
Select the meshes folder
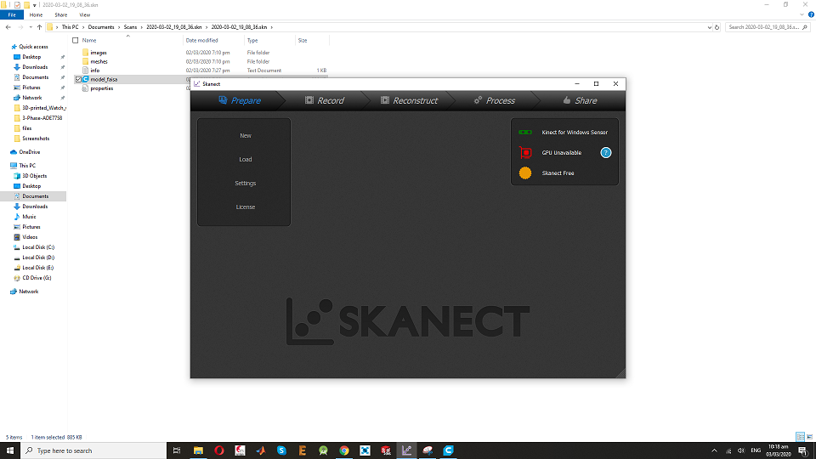[99, 61]
